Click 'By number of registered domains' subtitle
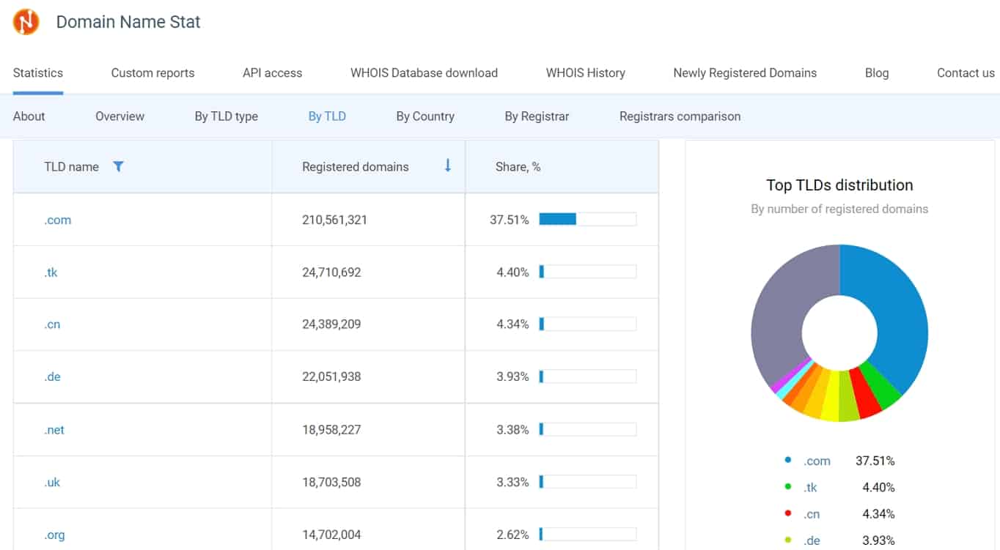The height and width of the screenshot is (550, 1000). pyautogui.click(x=839, y=209)
